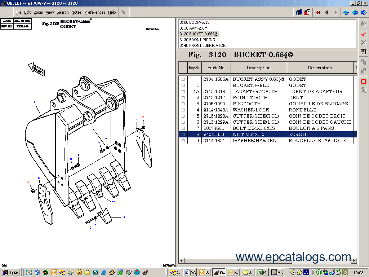Go to previous figure with red left arrow

(x=326, y=13)
